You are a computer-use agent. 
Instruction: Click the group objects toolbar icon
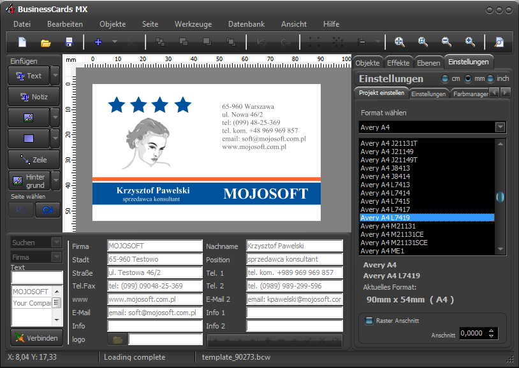[x=314, y=41]
